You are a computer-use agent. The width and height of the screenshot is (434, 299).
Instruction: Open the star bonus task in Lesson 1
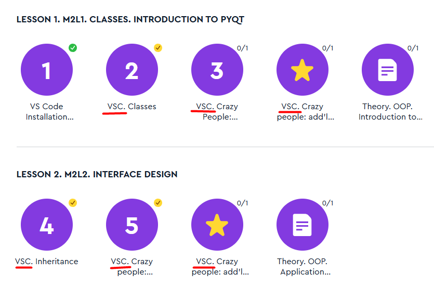click(x=302, y=70)
